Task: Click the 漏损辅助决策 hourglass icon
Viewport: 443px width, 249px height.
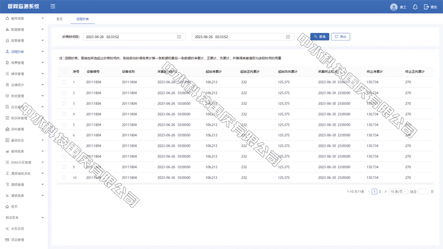Action: 7,174
